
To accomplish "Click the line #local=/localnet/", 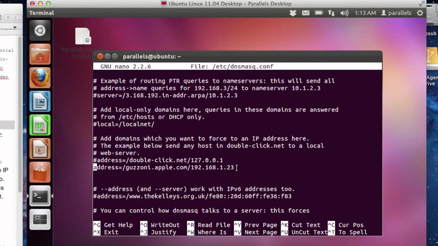I will pyautogui.click(x=124, y=124).
